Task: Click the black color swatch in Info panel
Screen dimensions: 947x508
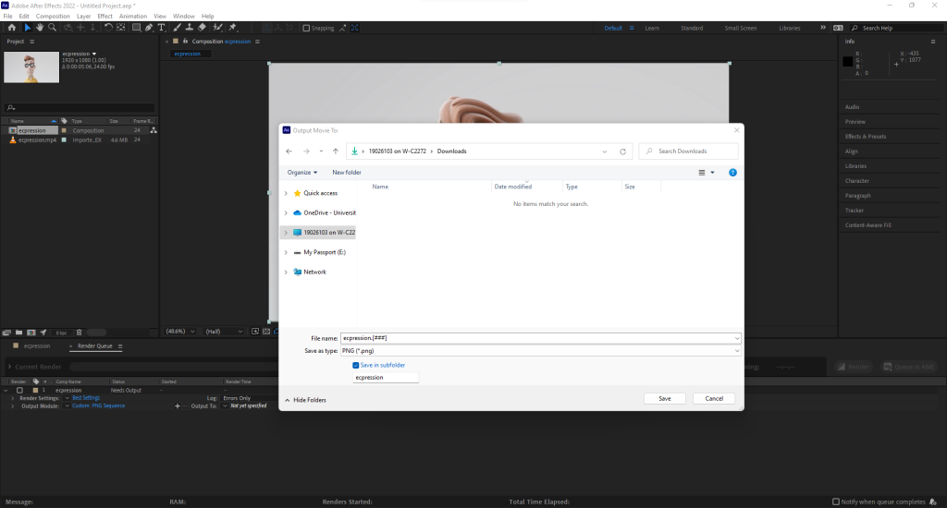Action: coord(847,62)
